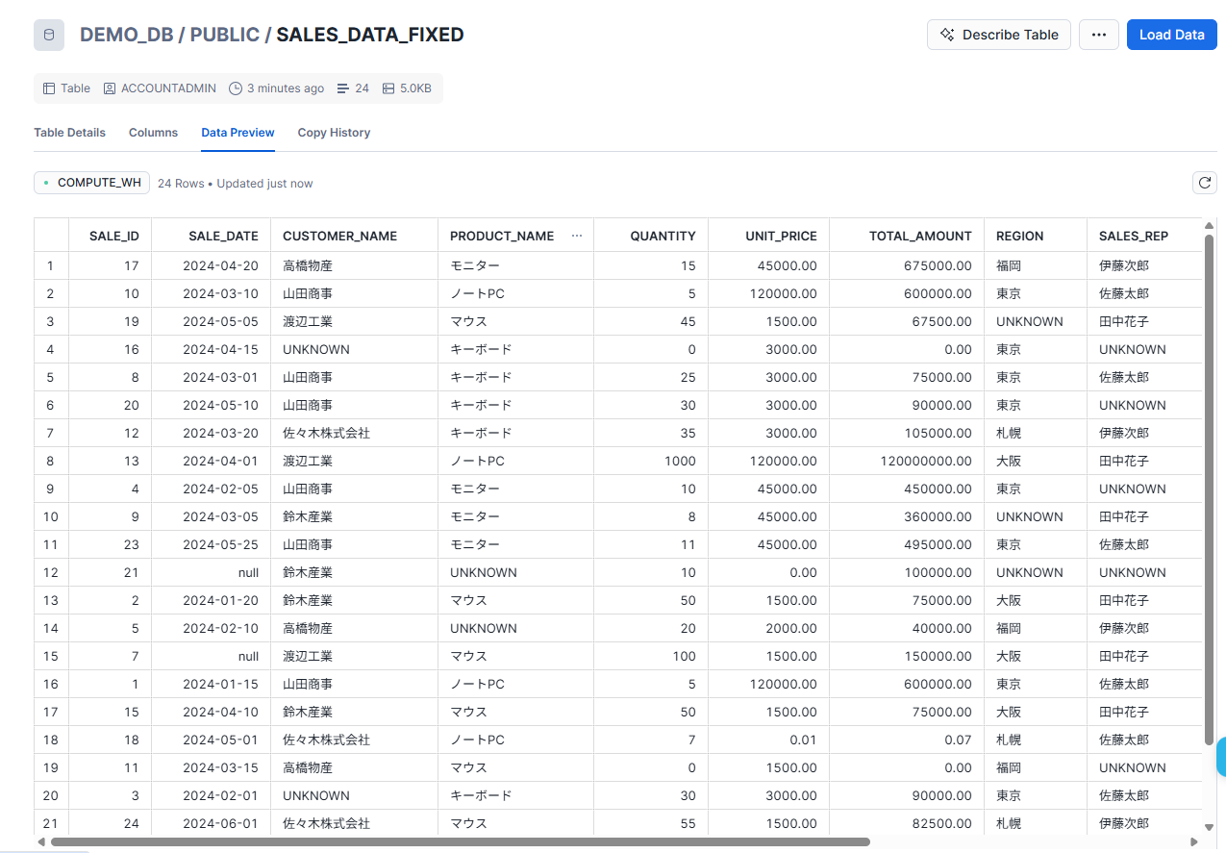
Task: Click the row count icon beside 24
Action: tap(343, 88)
